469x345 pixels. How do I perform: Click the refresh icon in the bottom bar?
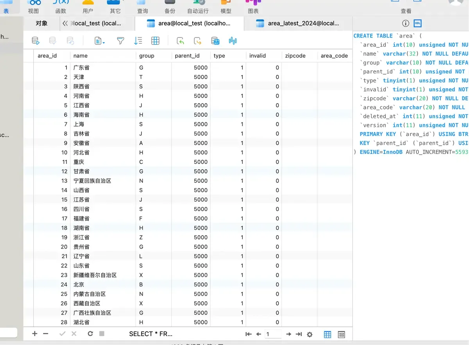[x=90, y=334]
